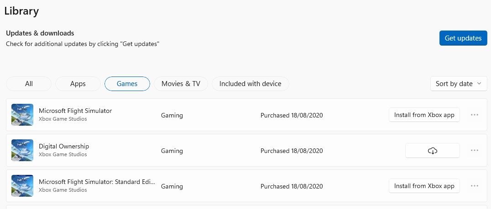Image resolution: width=491 pixels, height=209 pixels.
Task: Install Microsoft Flight Simulator from Xbox app
Action: (x=424, y=115)
